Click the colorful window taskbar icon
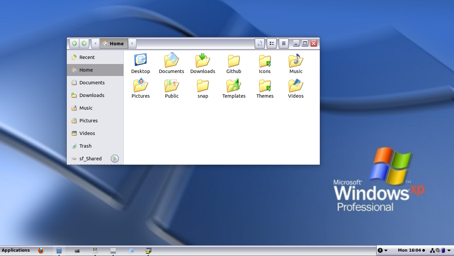 point(149,250)
